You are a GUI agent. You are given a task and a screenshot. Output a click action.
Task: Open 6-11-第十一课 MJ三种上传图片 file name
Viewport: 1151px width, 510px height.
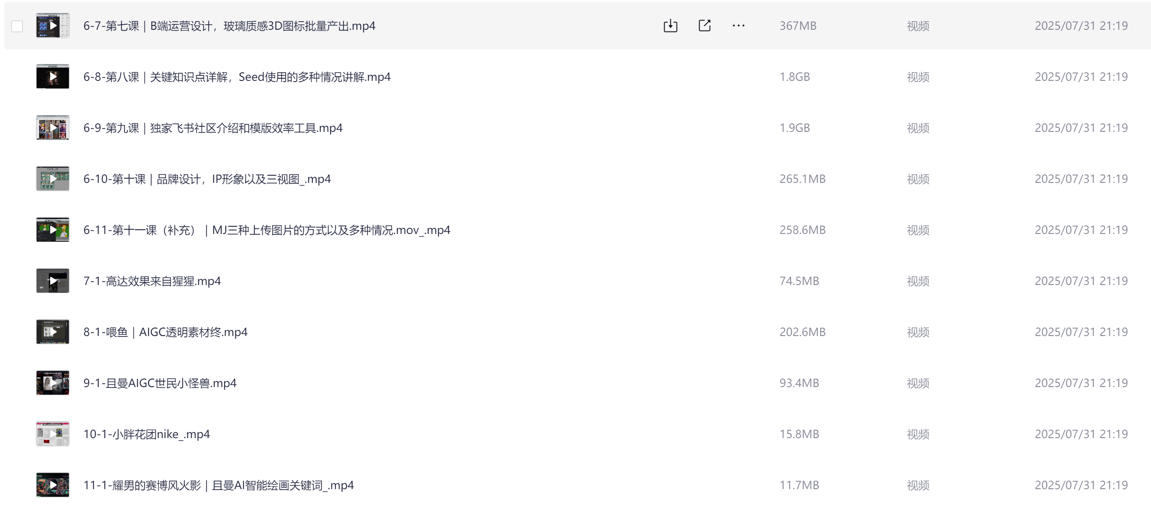coord(267,230)
